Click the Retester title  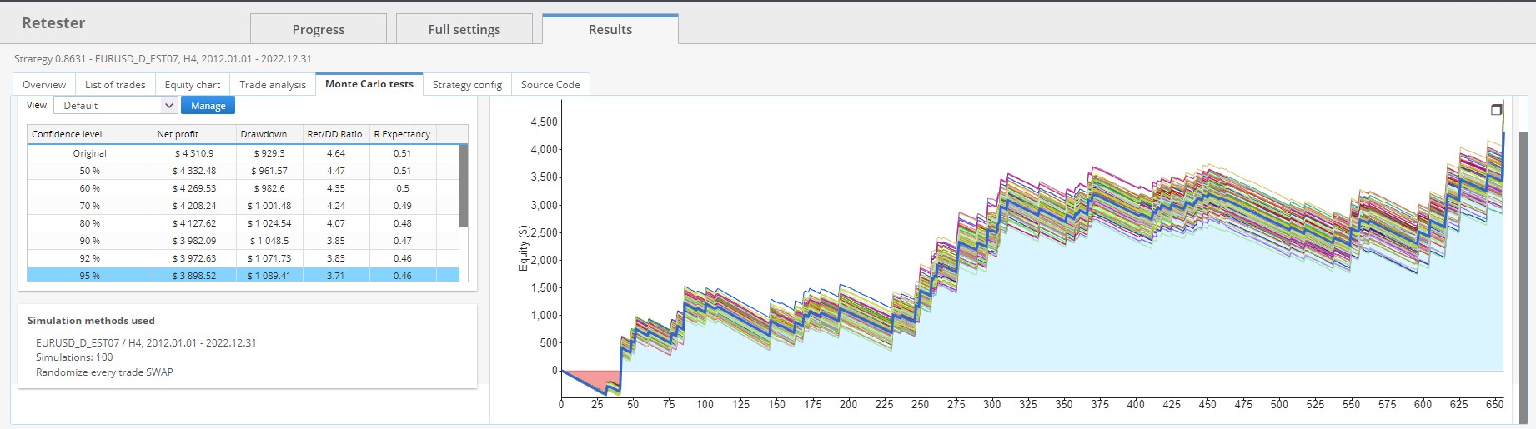[x=53, y=23]
